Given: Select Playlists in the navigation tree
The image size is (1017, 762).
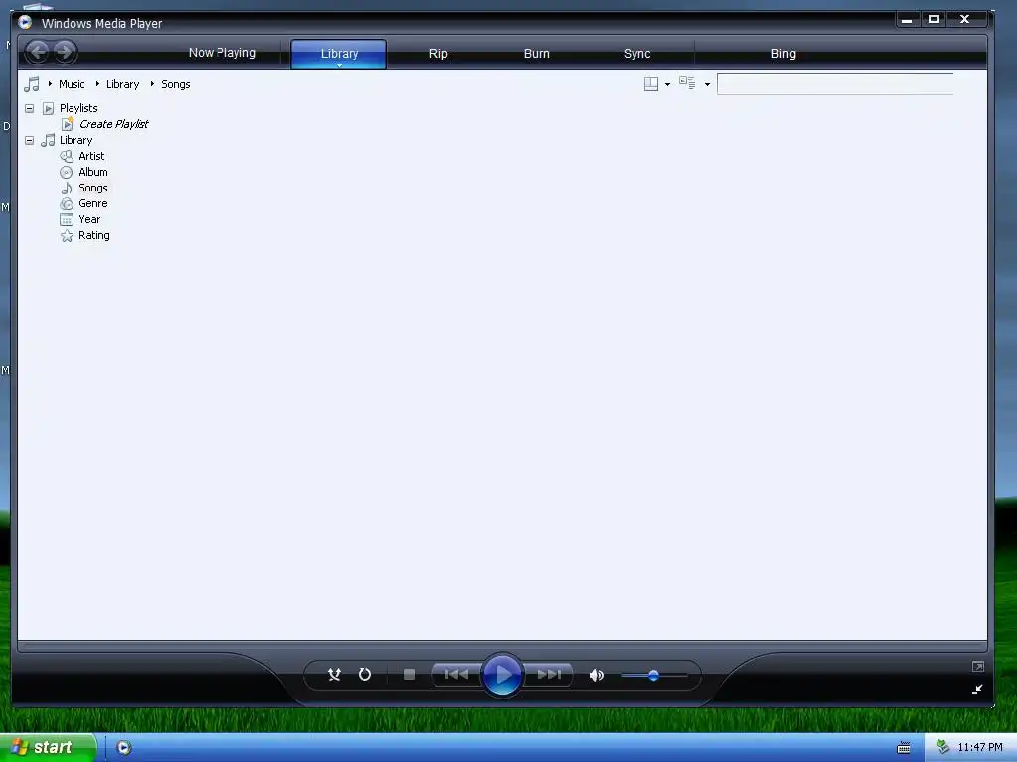Looking at the screenshot, I should point(78,108).
